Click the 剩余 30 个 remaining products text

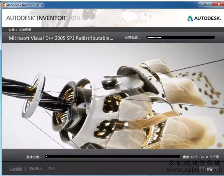point(201,157)
